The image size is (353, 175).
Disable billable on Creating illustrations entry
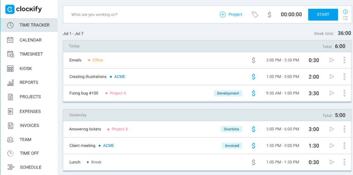[x=253, y=77]
